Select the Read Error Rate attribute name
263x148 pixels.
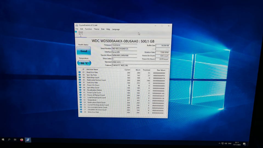92,72
